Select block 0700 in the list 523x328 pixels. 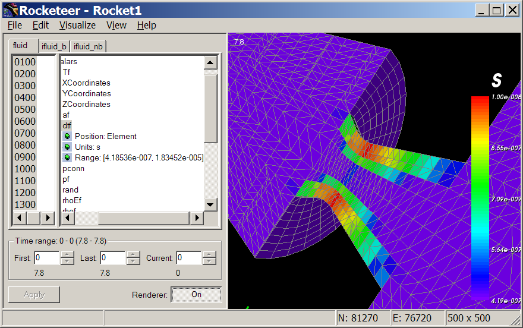pos(25,133)
